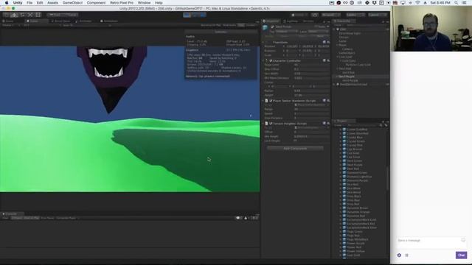Click the purple Chat send button
The height and width of the screenshot is (265, 472).
coord(461,255)
